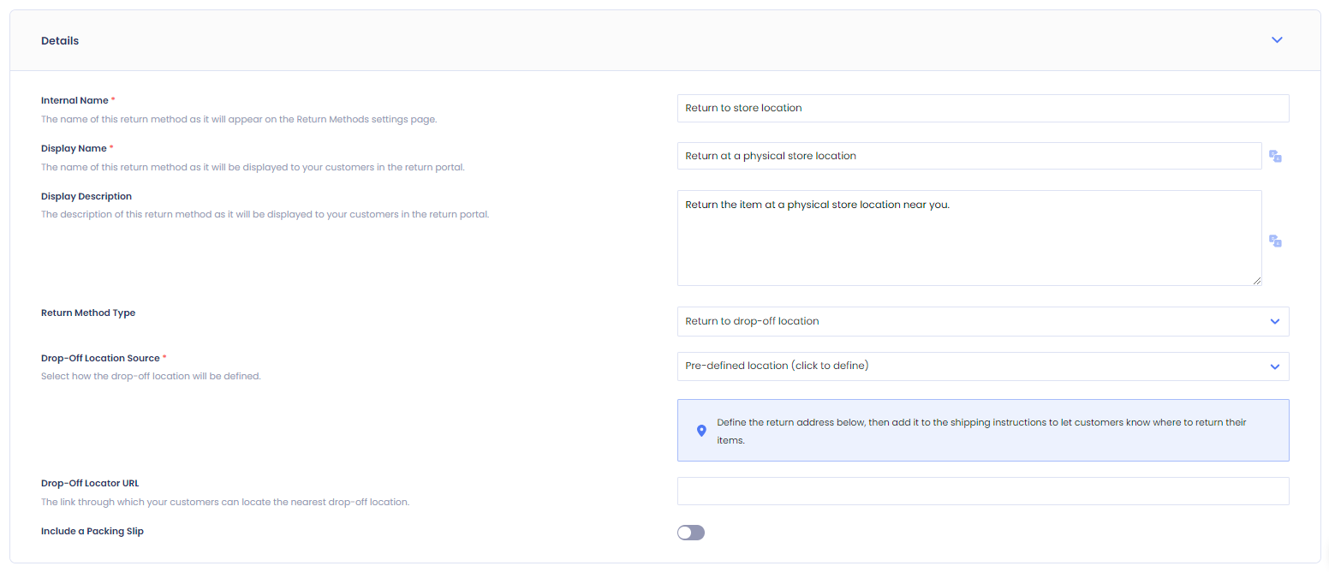Click the Return Method Type label

(88, 313)
